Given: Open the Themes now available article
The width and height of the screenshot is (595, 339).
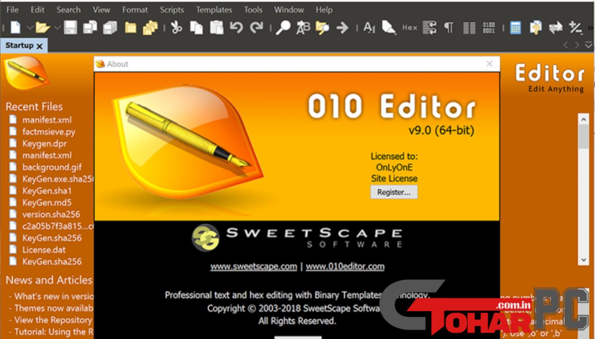Looking at the screenshot, I should (x=53, y=308).
